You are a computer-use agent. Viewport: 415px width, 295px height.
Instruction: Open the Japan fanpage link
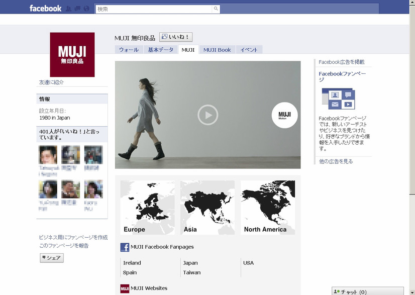(x=190, y=263)
